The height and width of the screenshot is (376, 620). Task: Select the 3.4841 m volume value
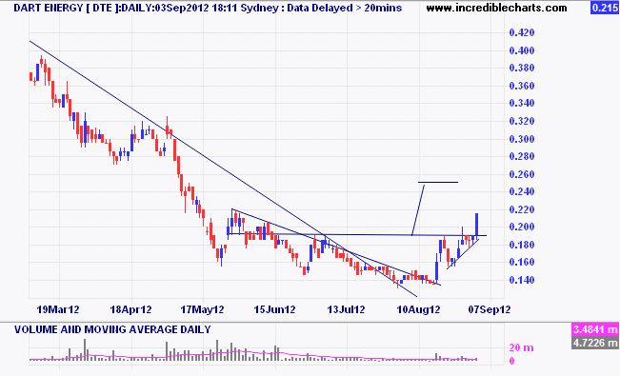point(595,329)
